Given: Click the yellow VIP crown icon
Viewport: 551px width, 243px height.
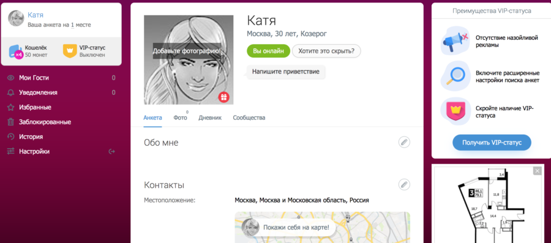Looking at the screenshot, I should pyautogui.click(x=70, y=51).
